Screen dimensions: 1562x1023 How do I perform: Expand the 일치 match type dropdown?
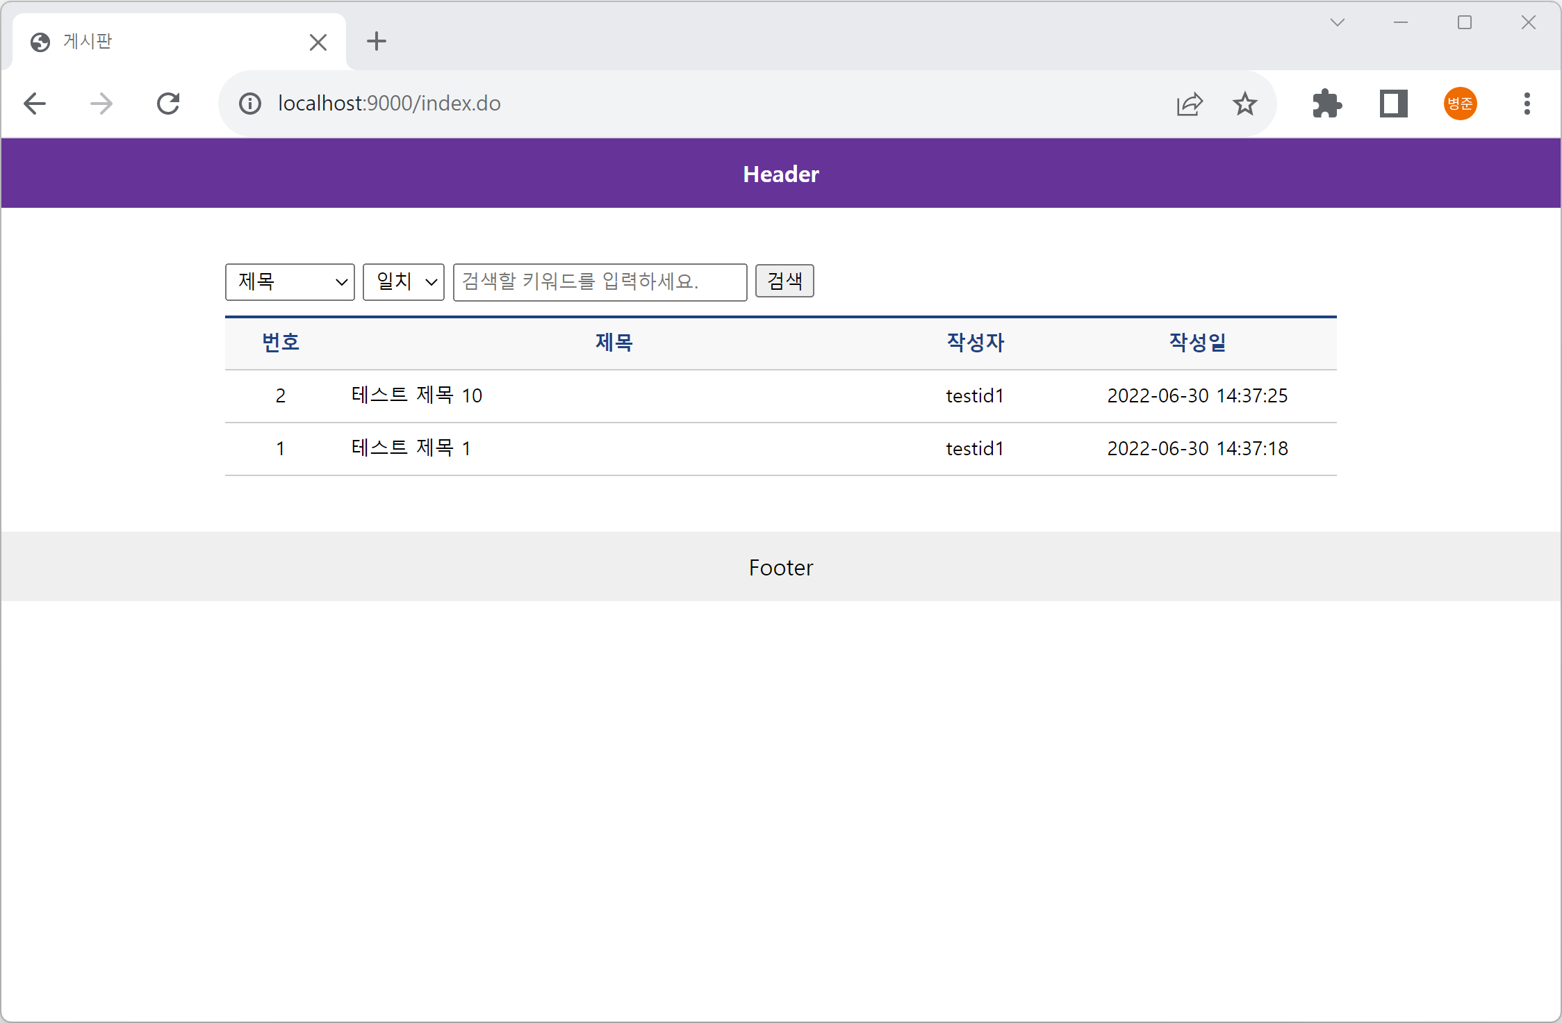404,282
